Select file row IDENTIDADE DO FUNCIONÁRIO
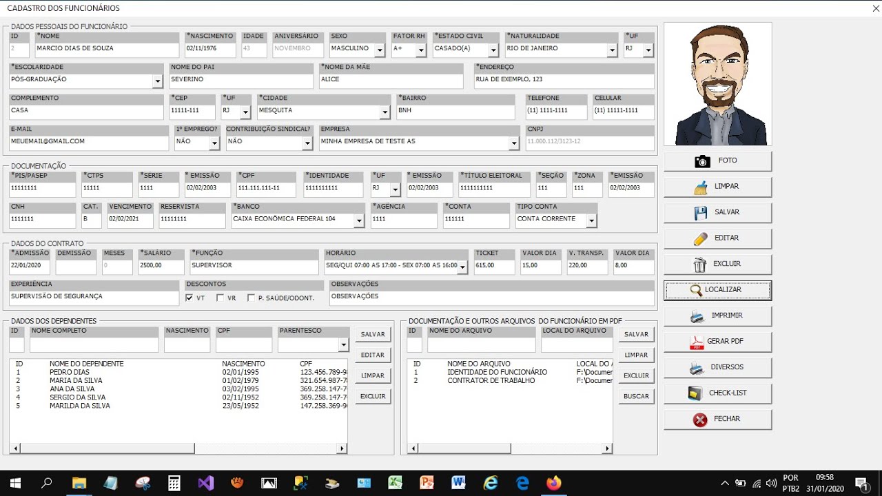The height and width of the screenshot is (496, 882). 510,372
